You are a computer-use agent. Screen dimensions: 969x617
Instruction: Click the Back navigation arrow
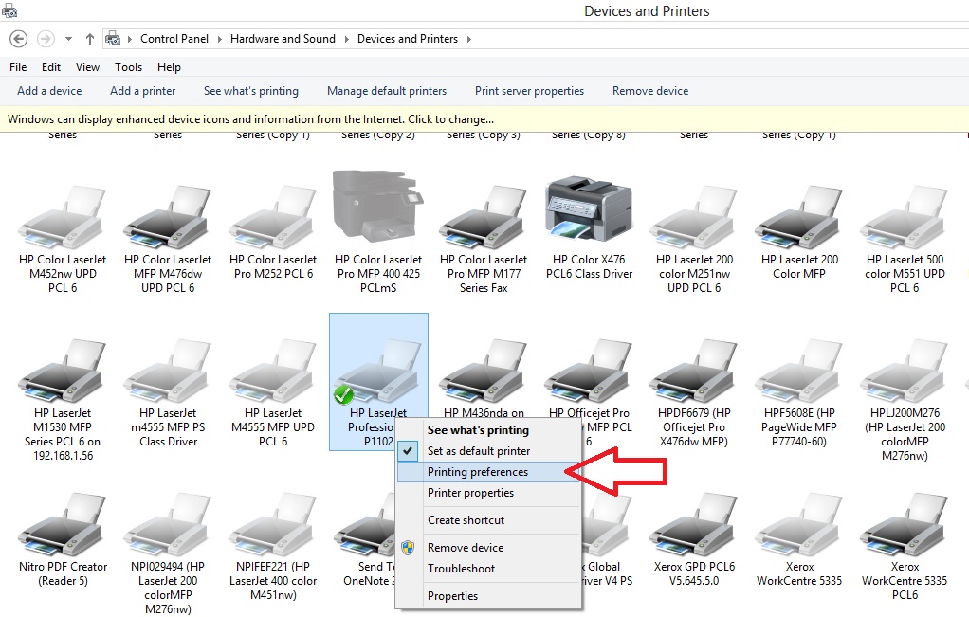[19, 39]
